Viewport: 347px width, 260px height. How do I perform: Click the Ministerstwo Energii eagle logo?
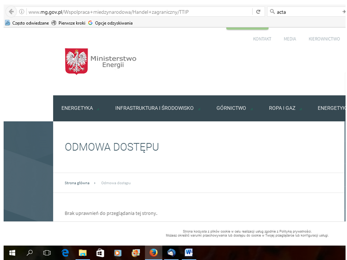click(76, 61)
